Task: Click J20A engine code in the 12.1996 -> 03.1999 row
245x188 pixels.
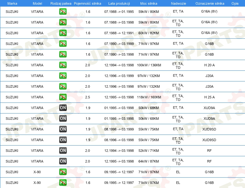Action: point(209,76)
